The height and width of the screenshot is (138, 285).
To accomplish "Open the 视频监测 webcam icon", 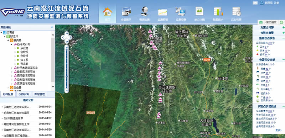I will tap(144, 12).
